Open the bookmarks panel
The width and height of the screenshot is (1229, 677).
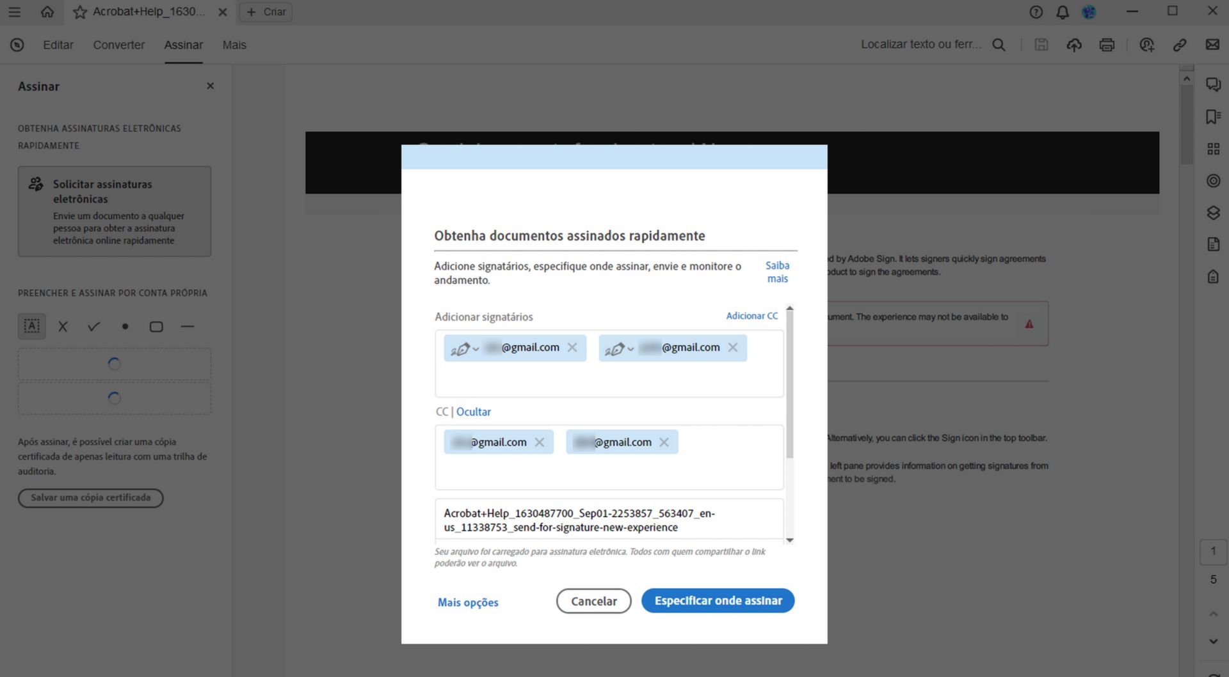pyautogui.click(x=1214, y=116)
